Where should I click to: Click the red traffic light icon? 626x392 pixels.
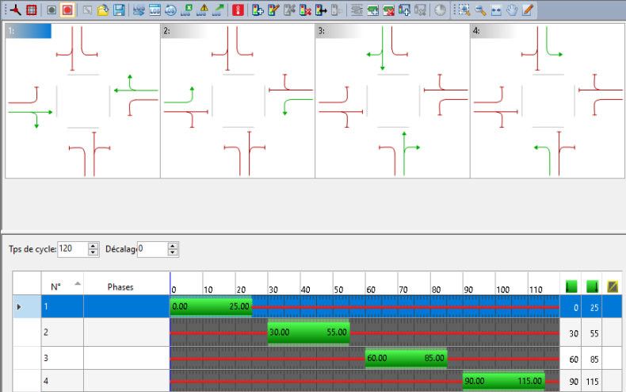(x=235, y=10)
